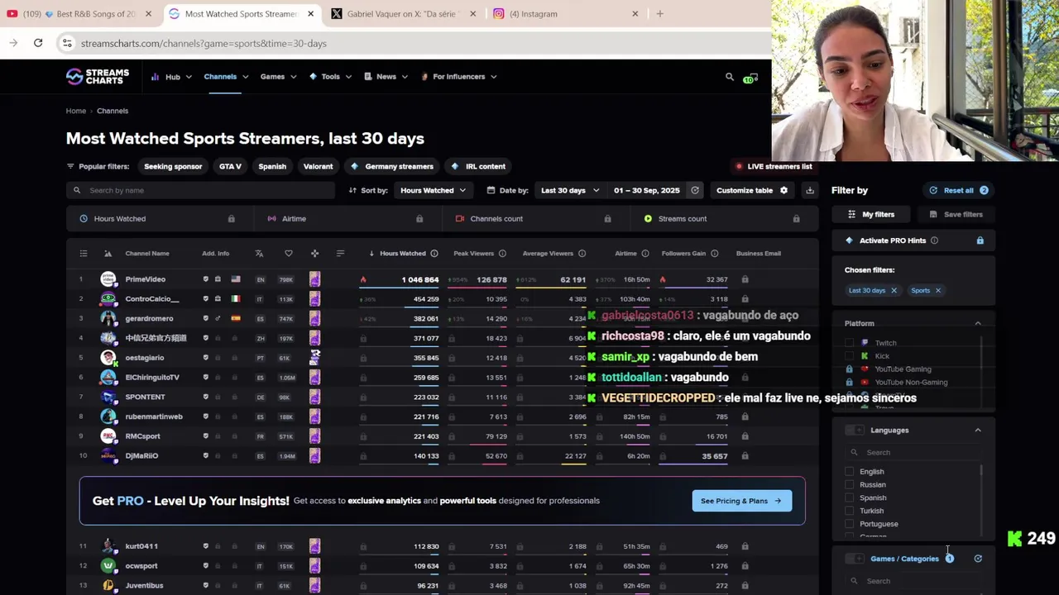Click the games column header icon
Screen dimensions: 1059x595
coord(314,254)
